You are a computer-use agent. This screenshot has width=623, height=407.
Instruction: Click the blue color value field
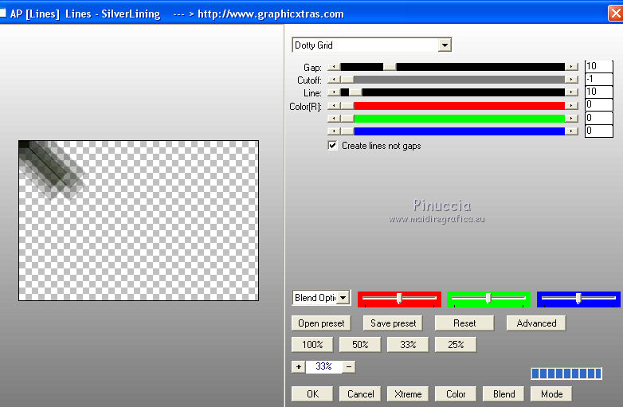coord(599,131)
